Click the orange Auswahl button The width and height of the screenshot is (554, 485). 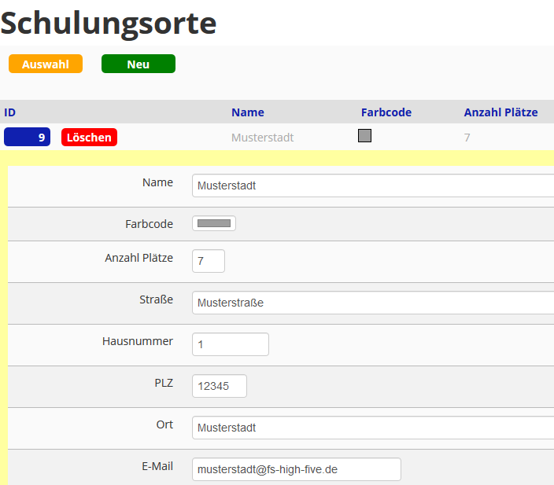click(46, 64)
